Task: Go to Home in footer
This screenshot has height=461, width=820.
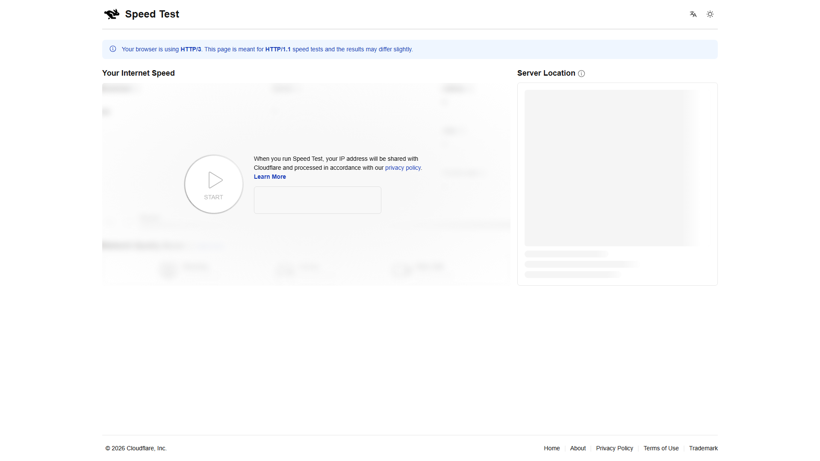Action: coord(552,448)
